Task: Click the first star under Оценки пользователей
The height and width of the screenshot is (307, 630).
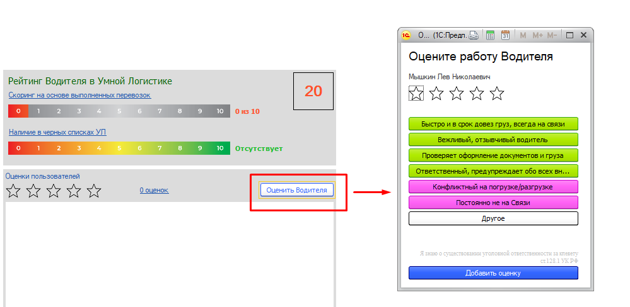Action: (13, 191)
